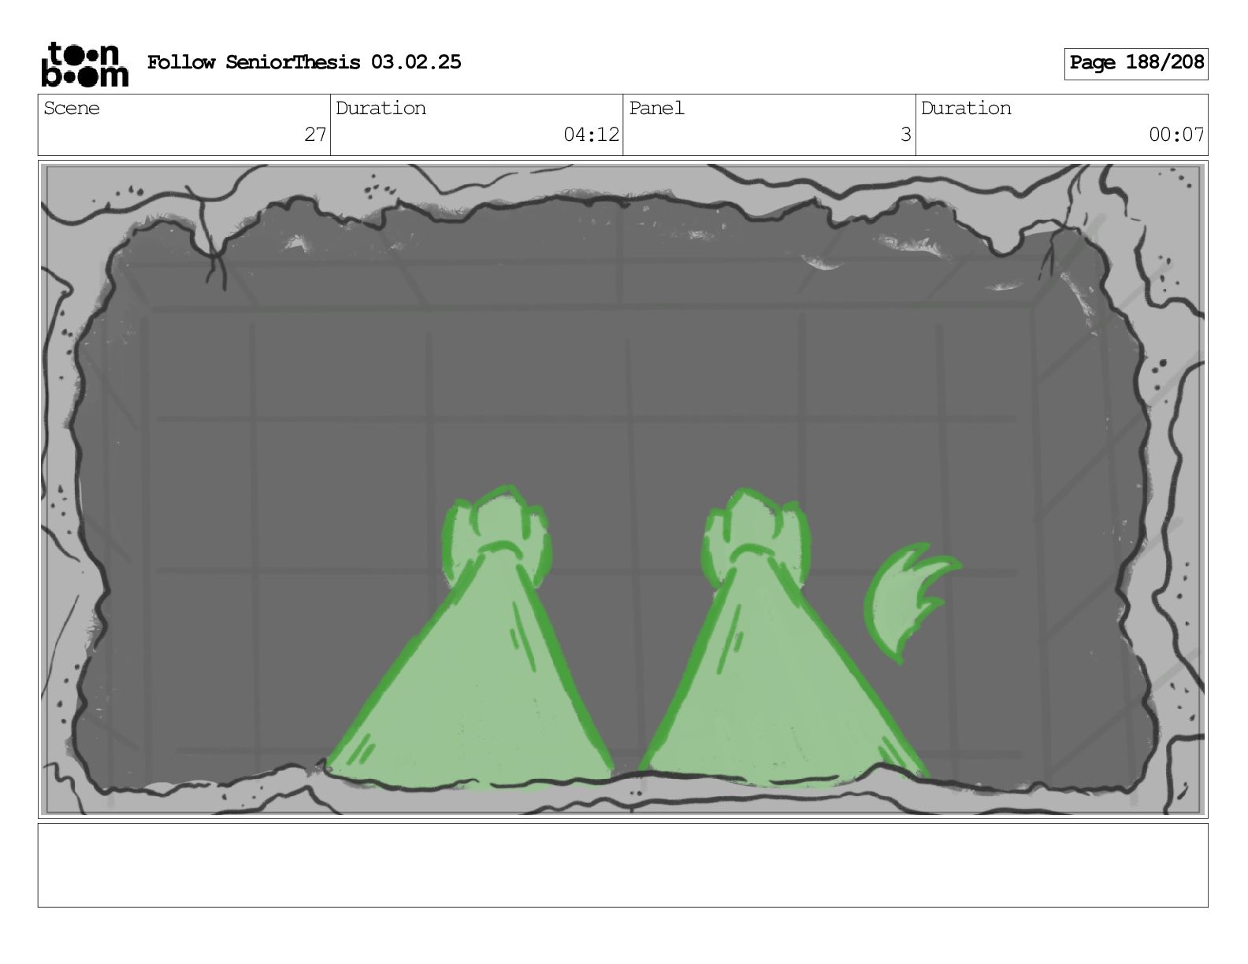Select the scene number '27'
This screenshot has height=964, width=1248.
click(x=315, y=135)
